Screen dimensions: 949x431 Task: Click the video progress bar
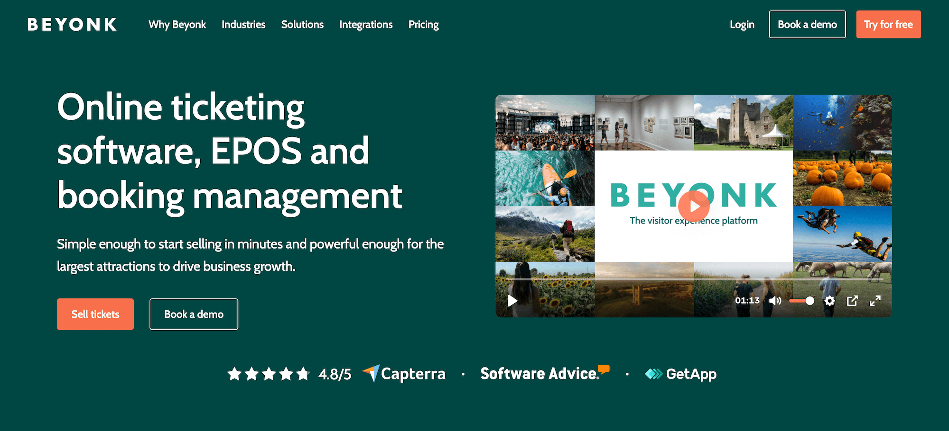pyautogui.click(x=693, y=279)
